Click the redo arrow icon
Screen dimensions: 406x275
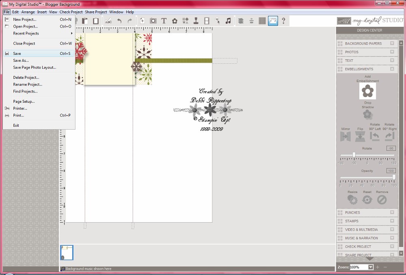click(130, 21)
